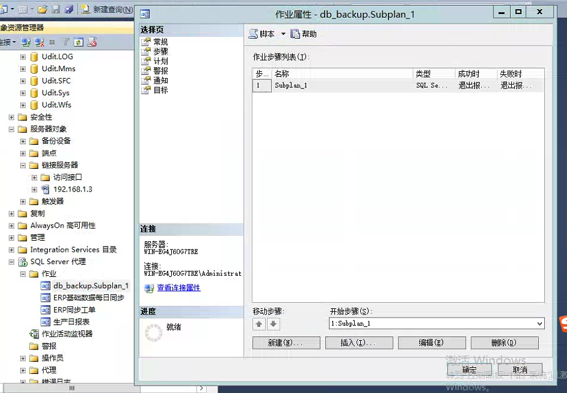Viewport: 567px width, 393px height.
Task: Click the Help (帮助) toolbar button
Action: 304,34
